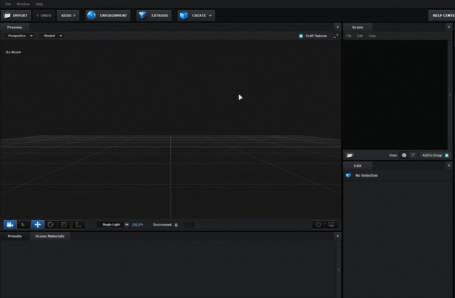Open the Help Center
This screenshot has height=298, width=455.
coord(442,15)
